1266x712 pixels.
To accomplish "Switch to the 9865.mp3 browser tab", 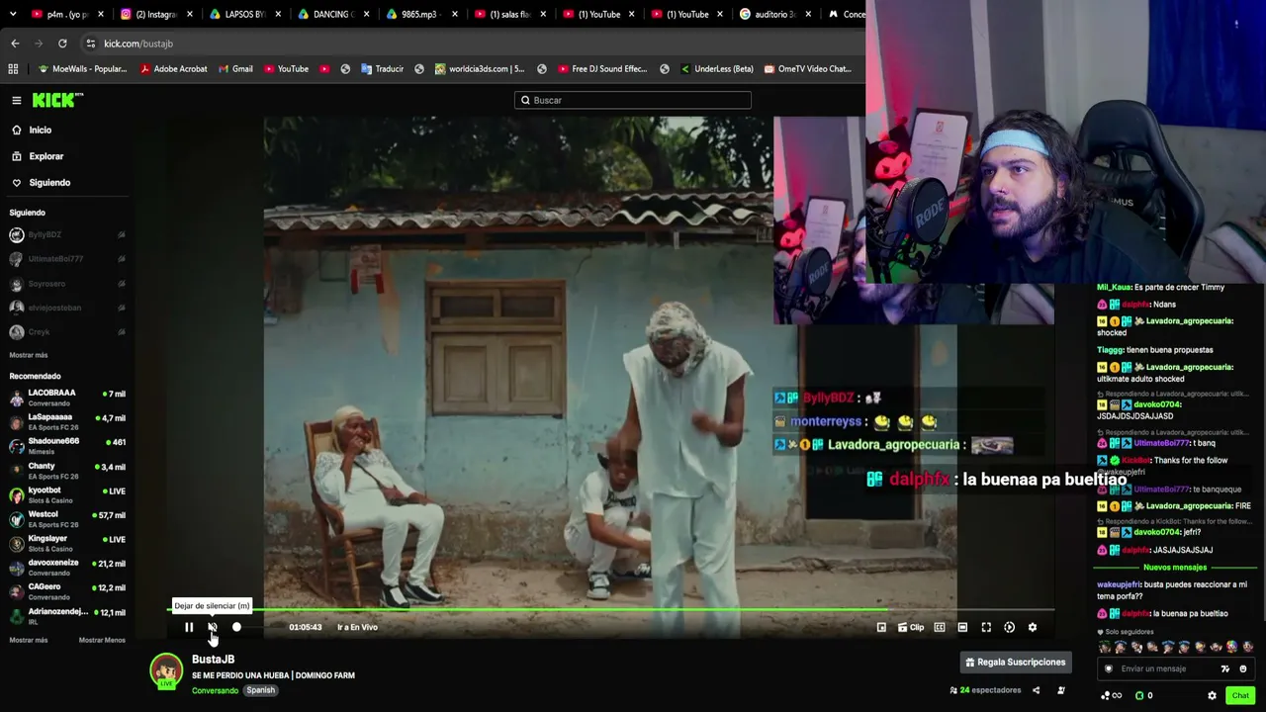I will click(x=418, y=14).
